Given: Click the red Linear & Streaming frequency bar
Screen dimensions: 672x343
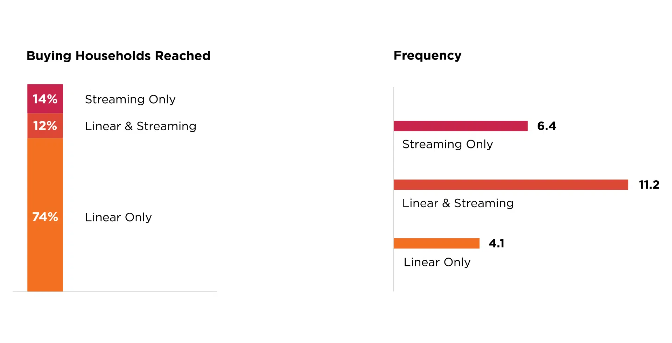Looking at the screenshot, I should point(511,184).
